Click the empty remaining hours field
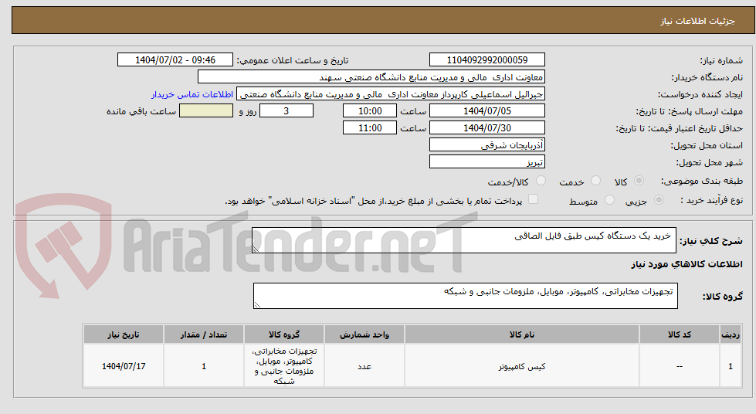Image resolution: width=756 pixels, height=414 pixels. coord(206,111)
